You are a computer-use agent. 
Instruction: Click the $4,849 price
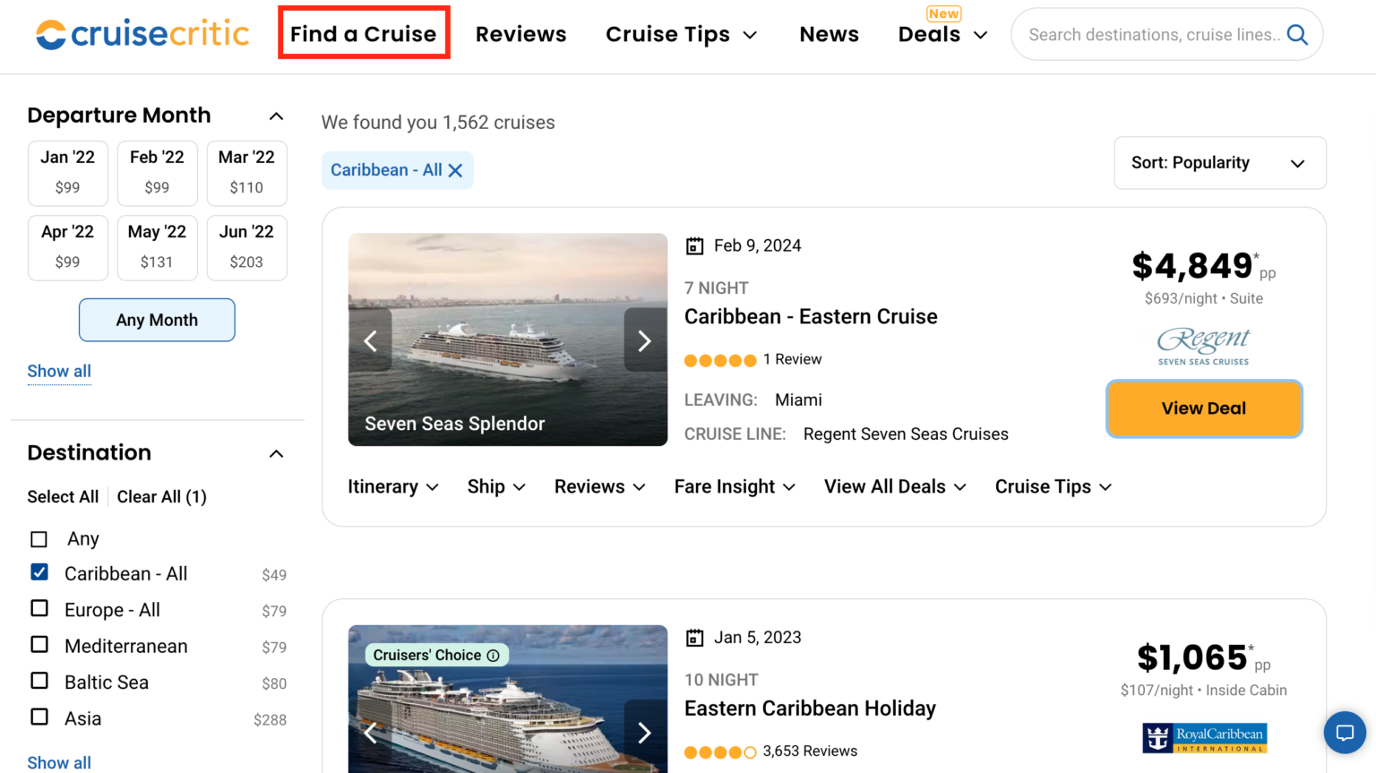coord(1192,266)
